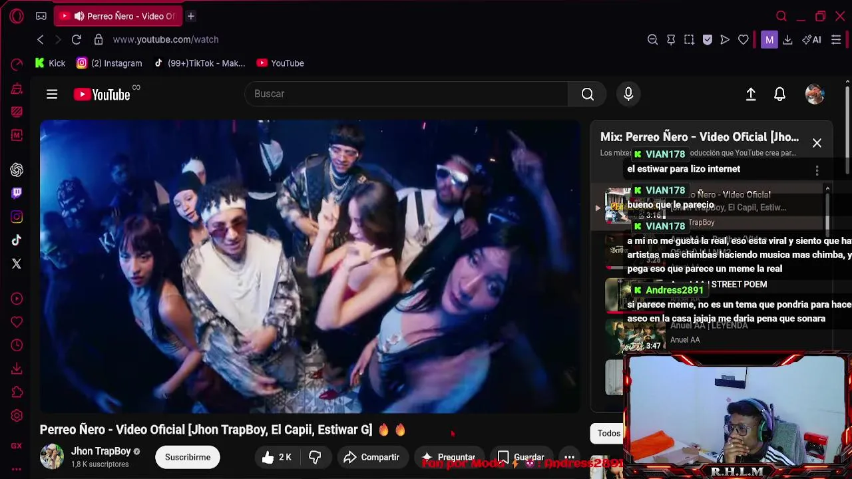This screenshot has width=852, height=479.
Task: Click the YouTube microphone voice search icon
Action: [628, 94]
